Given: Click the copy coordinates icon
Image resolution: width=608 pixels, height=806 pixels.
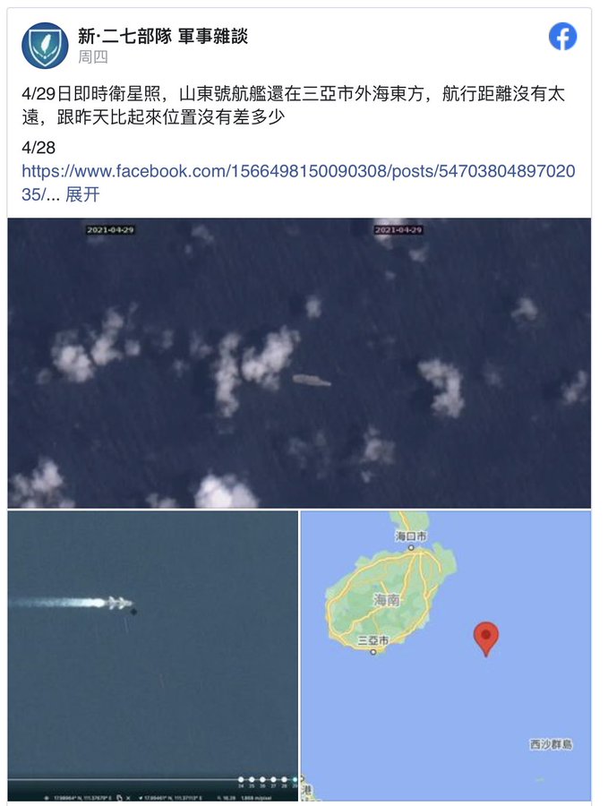Looking at the screenshot, I should coord(119,798).
